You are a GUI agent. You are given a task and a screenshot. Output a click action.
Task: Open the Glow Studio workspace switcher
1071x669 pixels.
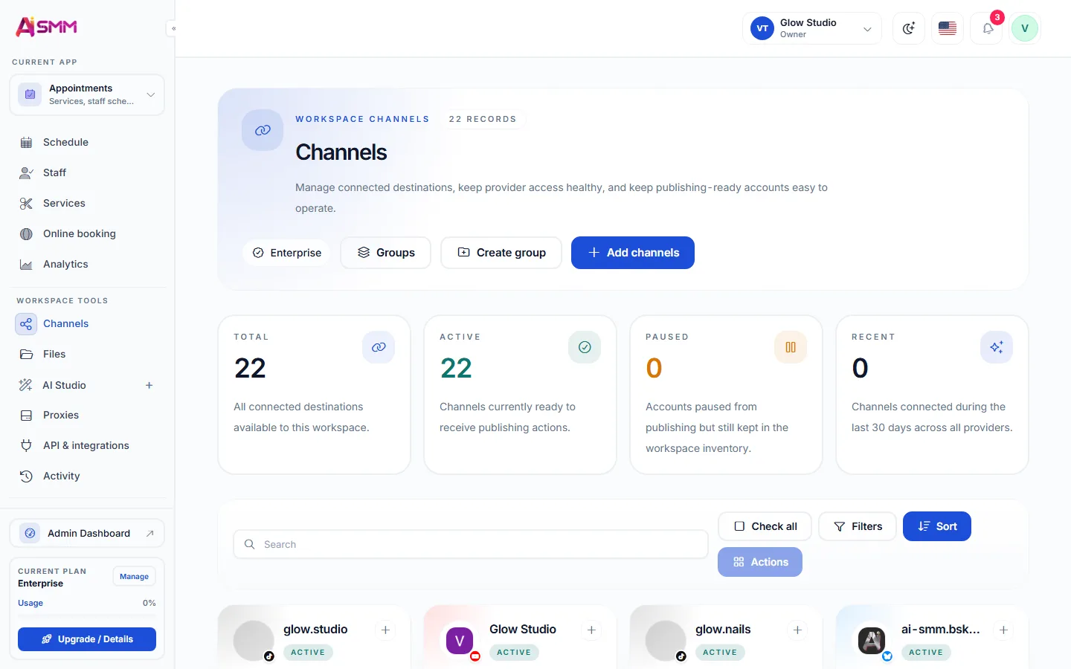tap(811, 28)
